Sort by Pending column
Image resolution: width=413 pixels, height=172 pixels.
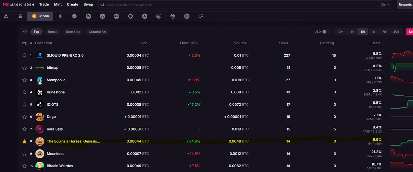(x=328, y=43)
